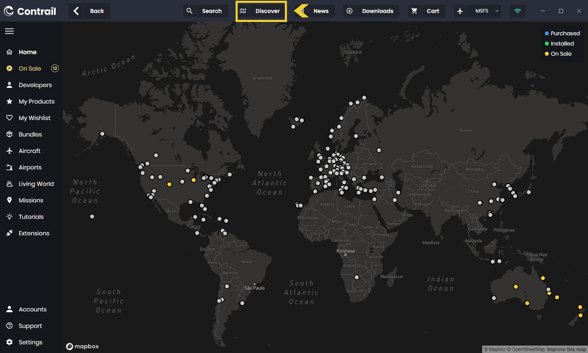588x353 pixels.
Task: Click the magnifier Search icon
Action: (190, 11)
